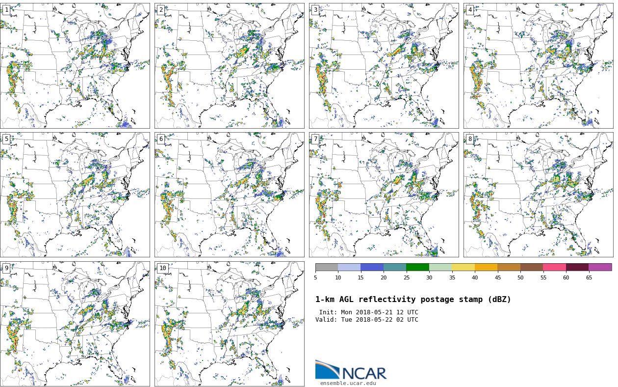View ensemble member 5 map
This screenshot has height=387, width=618.
[x=75, y=194]
